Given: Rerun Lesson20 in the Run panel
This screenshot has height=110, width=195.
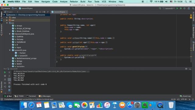Looking at the screenshot, I should pyautogui.click(x=5, y=72).
